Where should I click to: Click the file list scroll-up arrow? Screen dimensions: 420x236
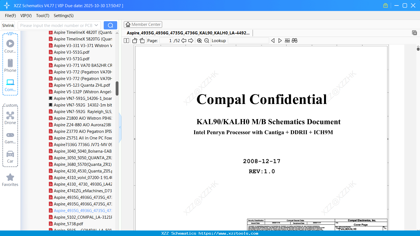117,33
